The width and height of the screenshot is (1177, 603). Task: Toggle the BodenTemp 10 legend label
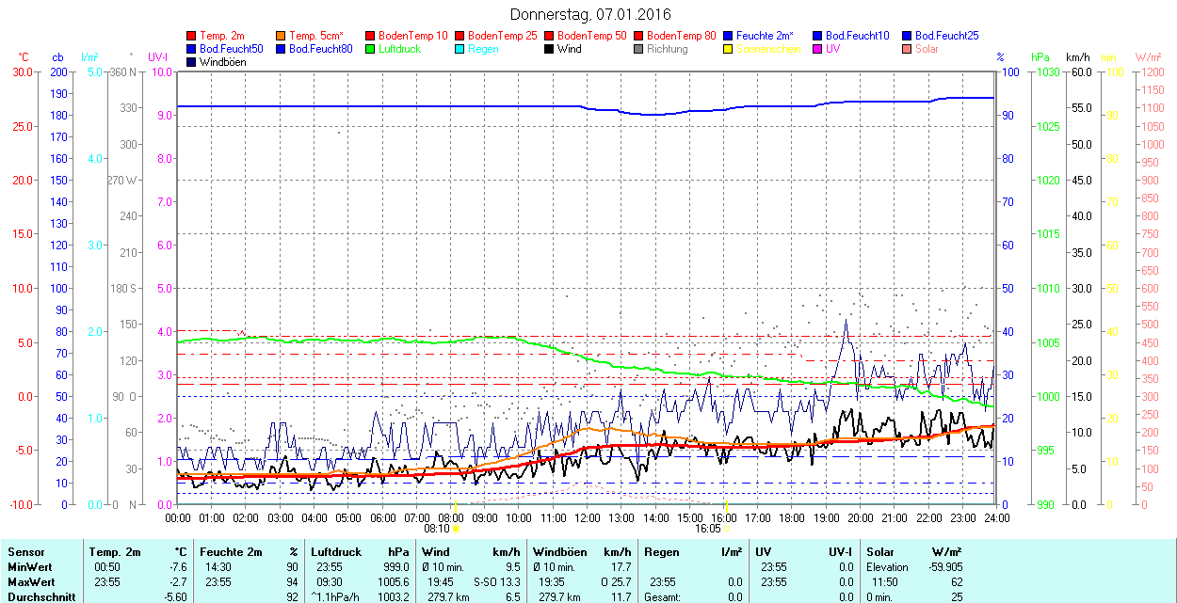coord(412,36)
